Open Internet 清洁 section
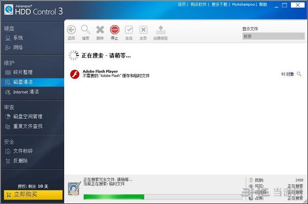 click(x=26, y=92)
